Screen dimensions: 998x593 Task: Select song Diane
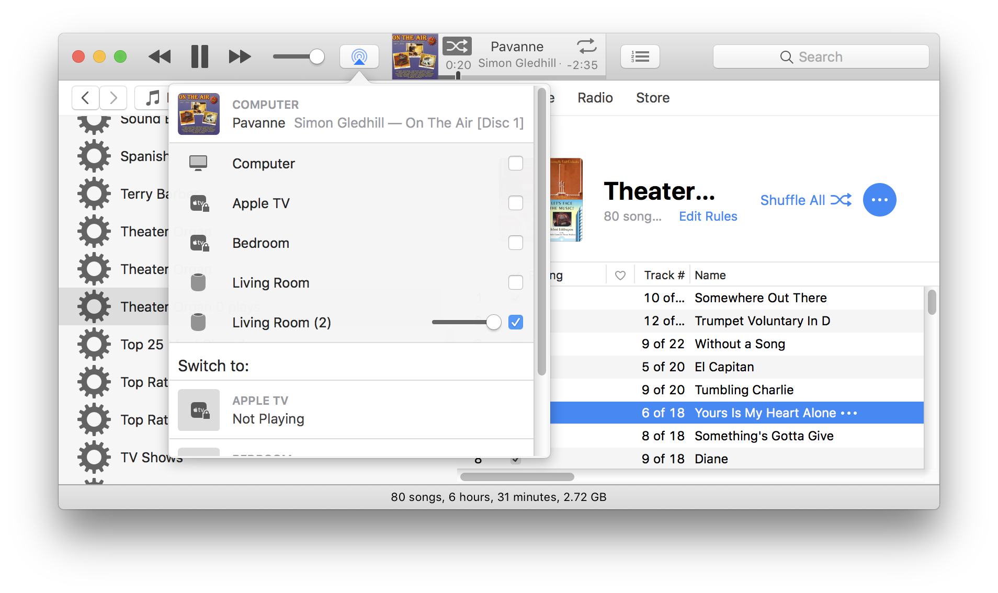click(x=711, y=459)
